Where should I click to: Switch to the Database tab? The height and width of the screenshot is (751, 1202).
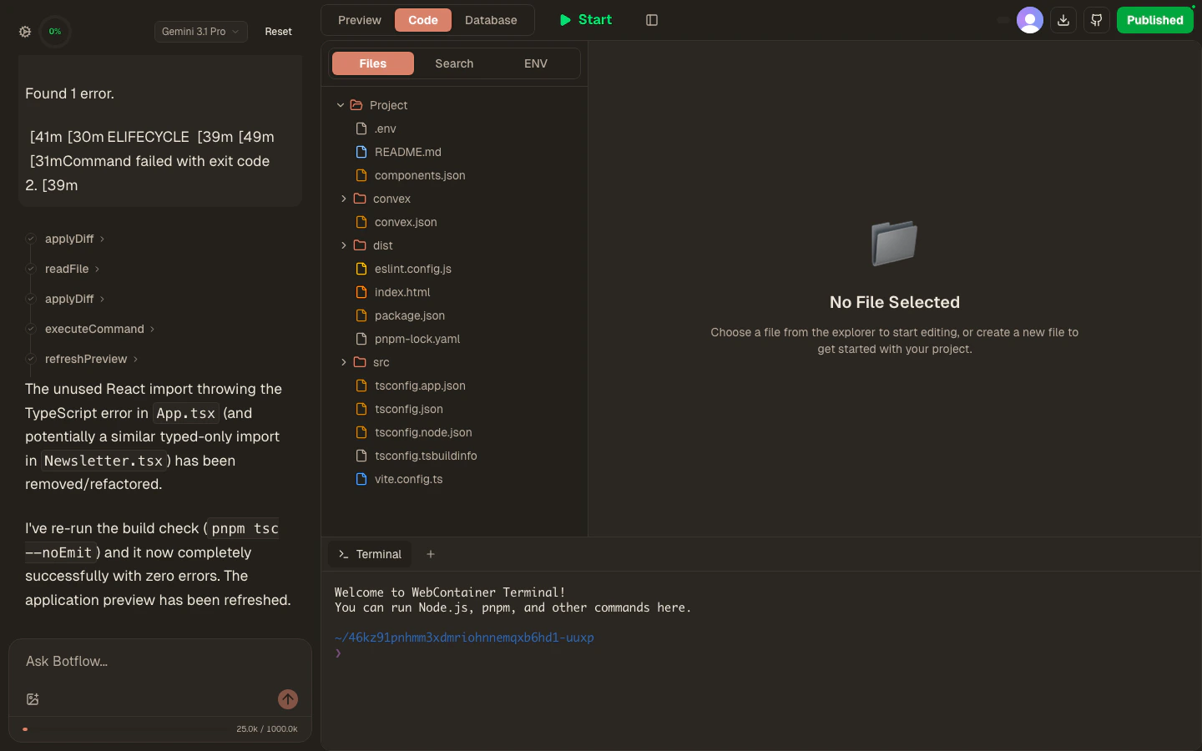coord(491,20)
